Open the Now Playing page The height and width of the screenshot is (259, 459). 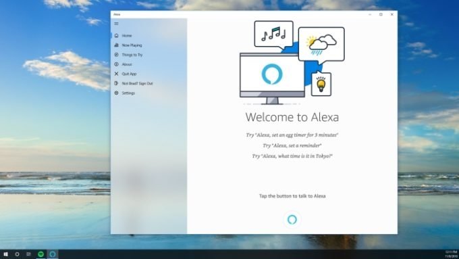pos(149,45)
